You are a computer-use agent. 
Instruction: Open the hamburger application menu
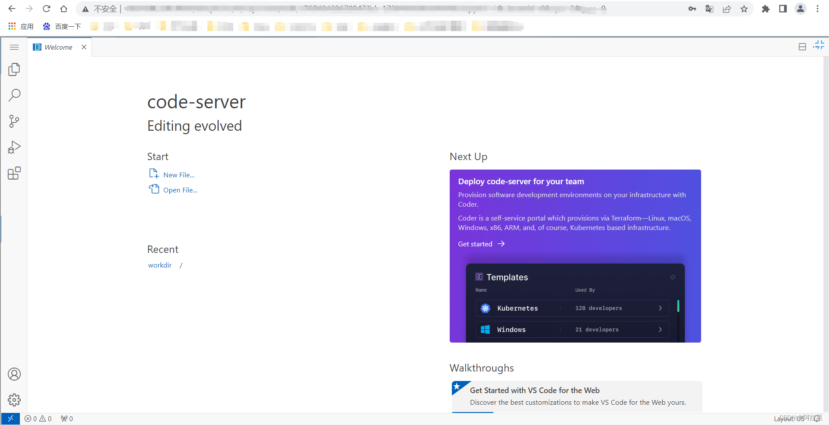(x=14, y=47)
